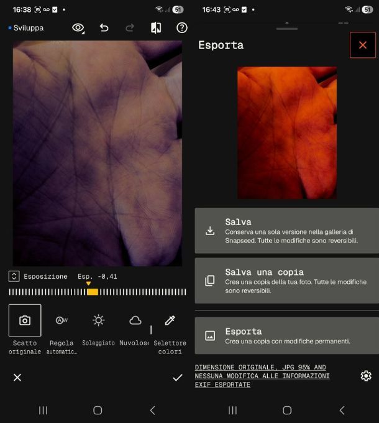Choose the Soleggiato sun preset
The width and height of the screenshot is (379, 423).
click(98, 330)
